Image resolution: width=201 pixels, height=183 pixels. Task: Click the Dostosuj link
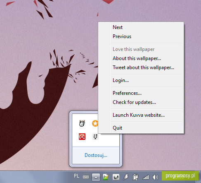click(96, 155)
